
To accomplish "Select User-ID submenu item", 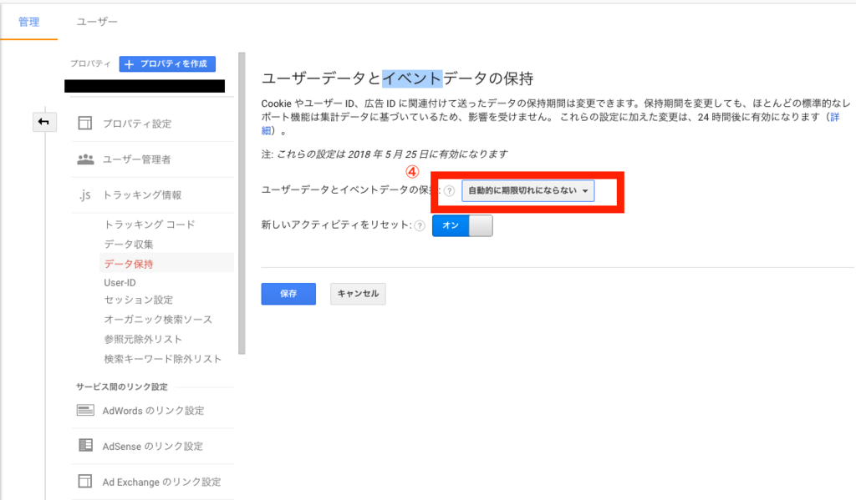I will click(120, 282).
